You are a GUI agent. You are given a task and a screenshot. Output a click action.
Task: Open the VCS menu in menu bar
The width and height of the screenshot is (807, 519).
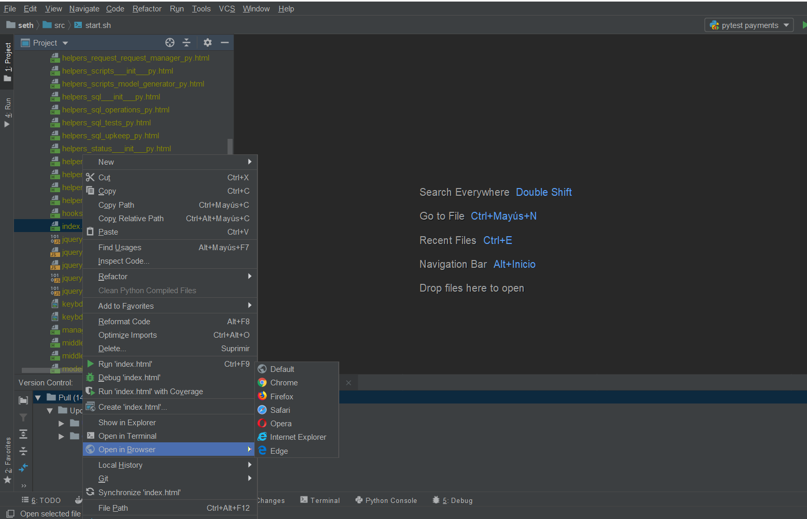(227, 9)
